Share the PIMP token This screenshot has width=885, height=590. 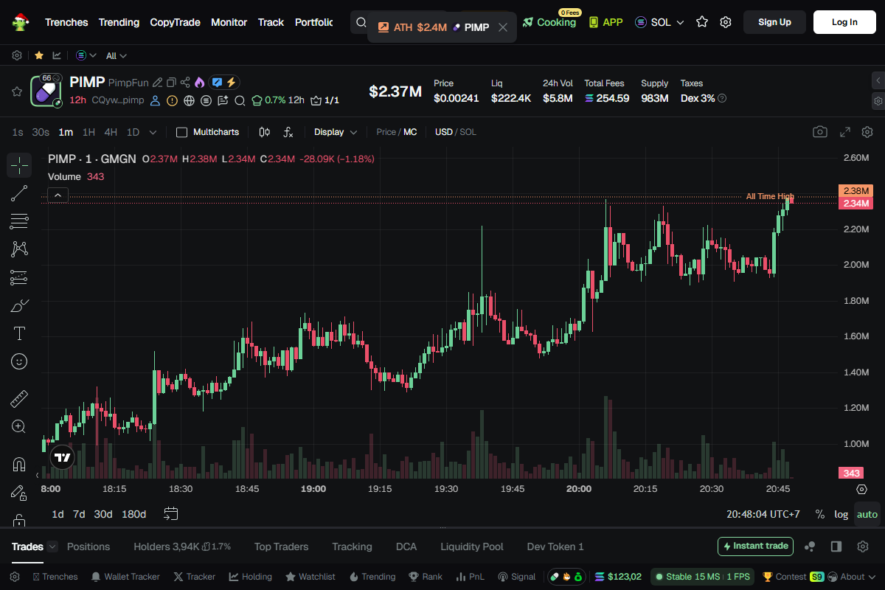185,83
